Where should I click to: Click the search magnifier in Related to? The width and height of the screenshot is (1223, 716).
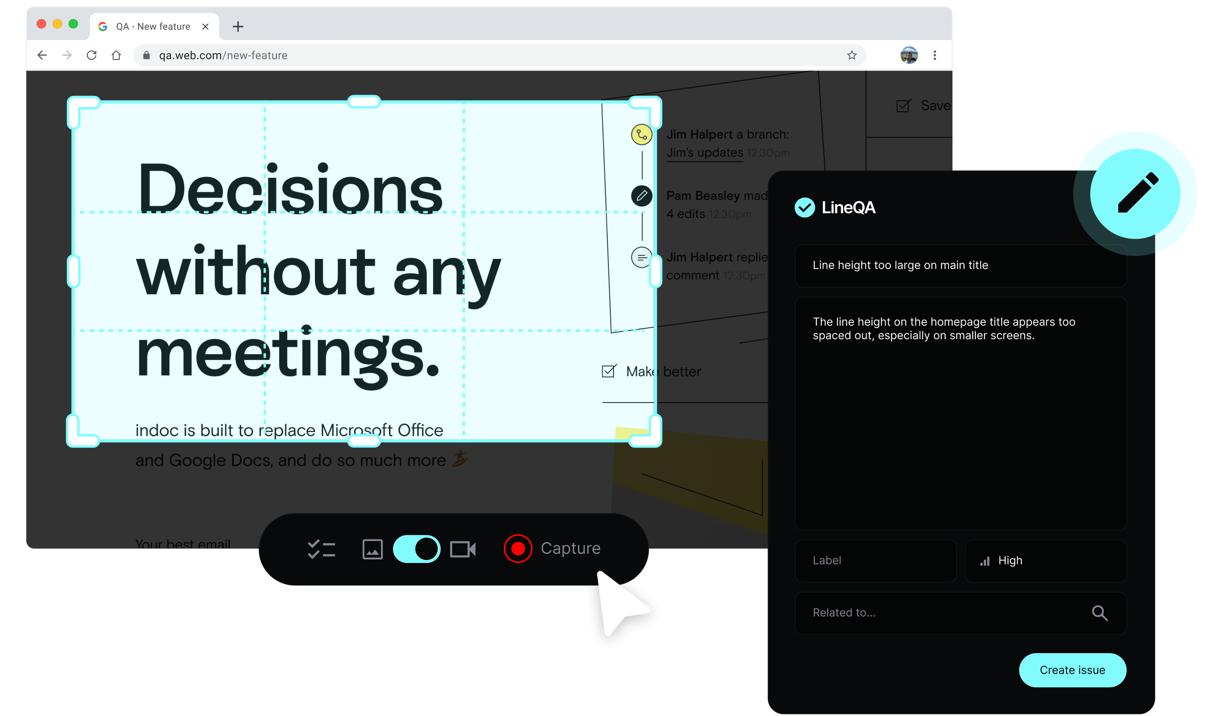click(1100, 613)
